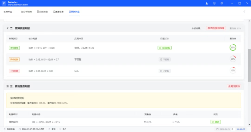Screen dimensions: 251x132
Task: Switch to the 波形图 tab
Action: pyautogui.click(x=8, y=12)
